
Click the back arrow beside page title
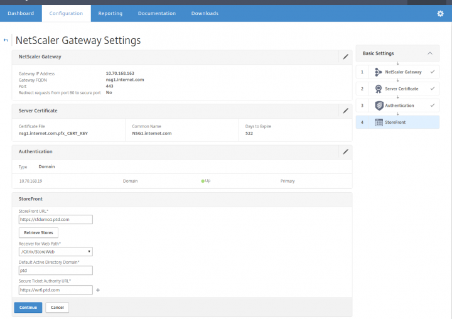pyautogui.click(x=6, y=41)
